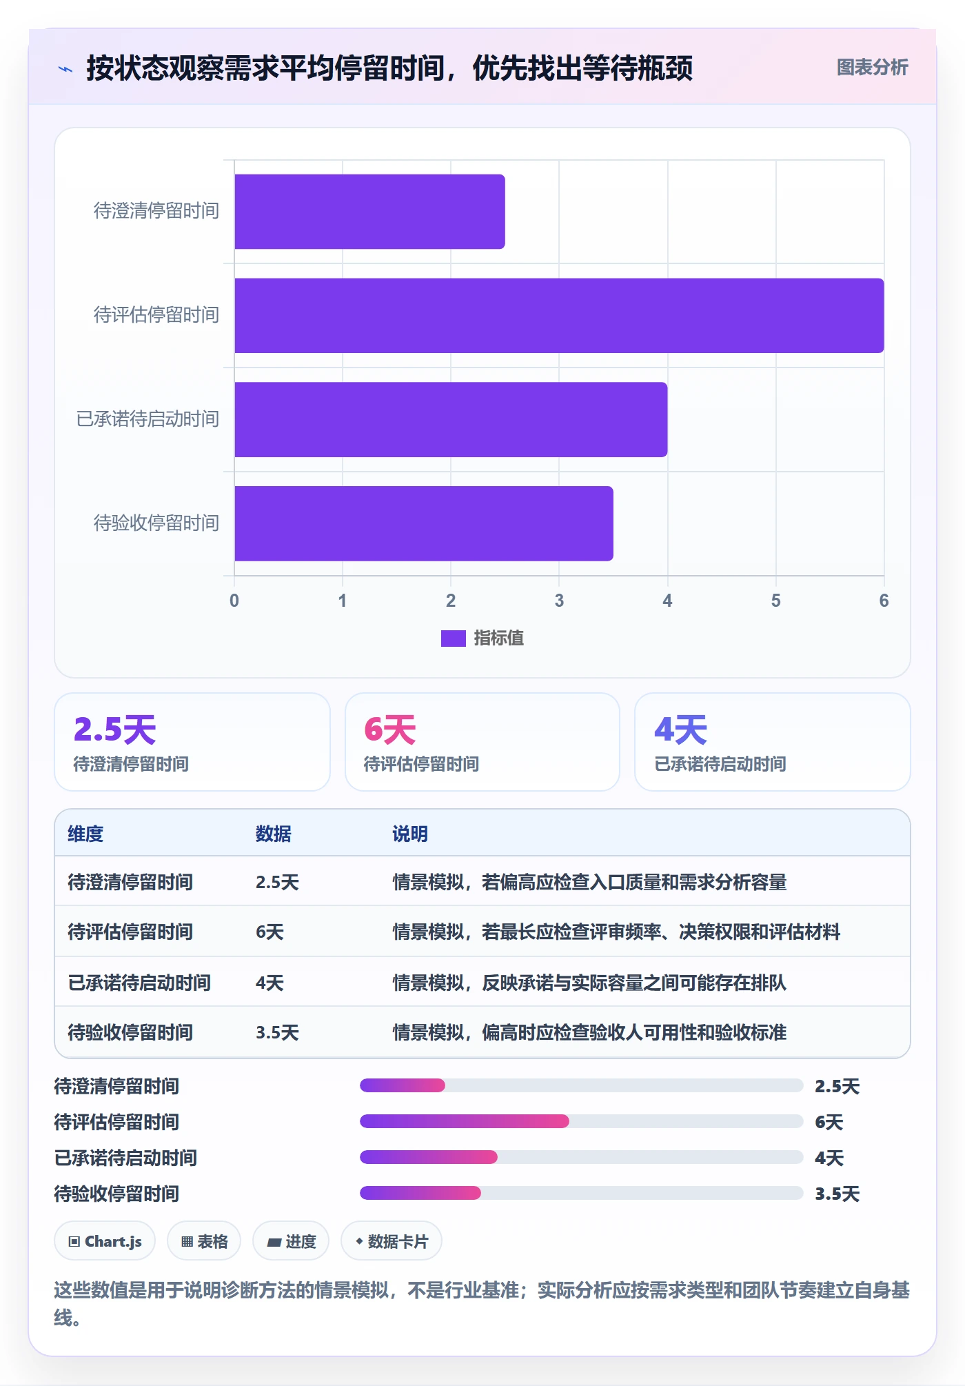Click the 3.5天 value in the table

coord(277,1032)
